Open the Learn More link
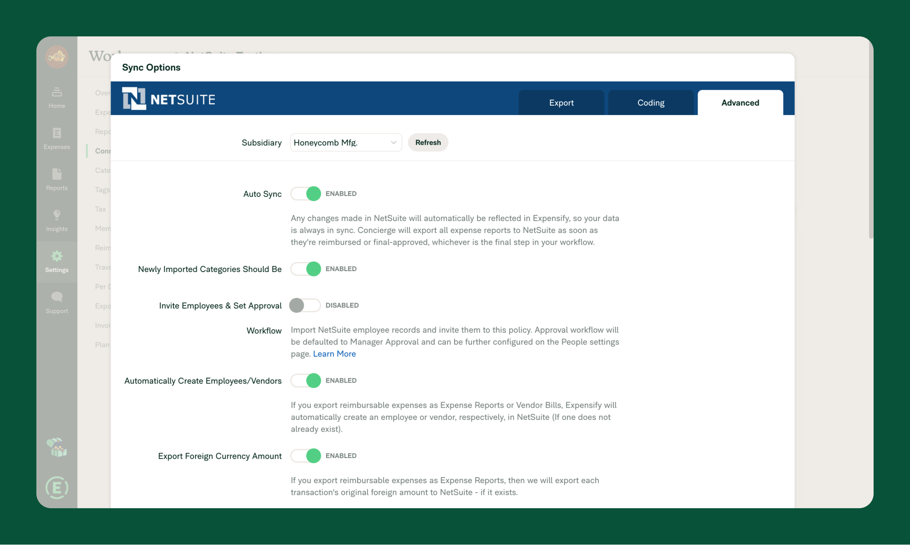Screen dimensions: 910x545 (x=334, y=354)
